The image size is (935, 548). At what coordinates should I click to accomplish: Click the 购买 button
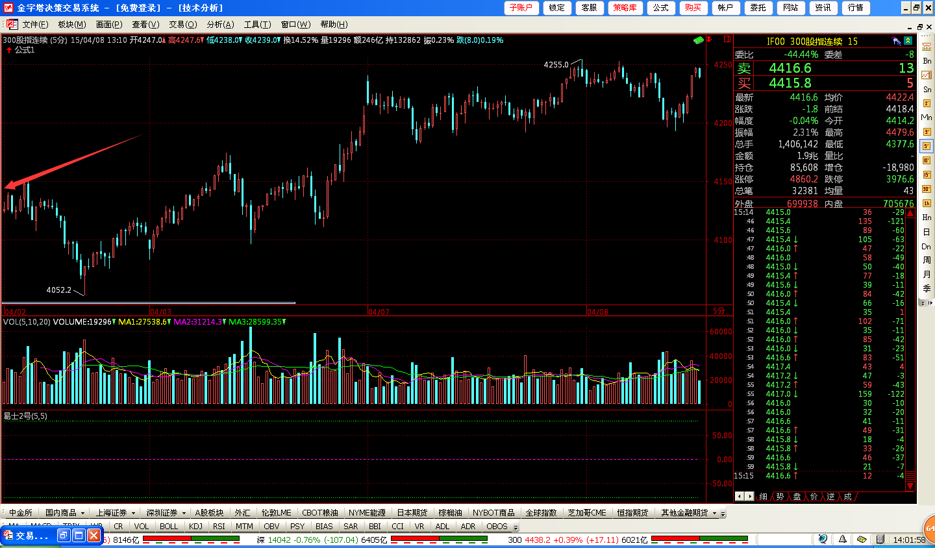click(x=693, y=8)
